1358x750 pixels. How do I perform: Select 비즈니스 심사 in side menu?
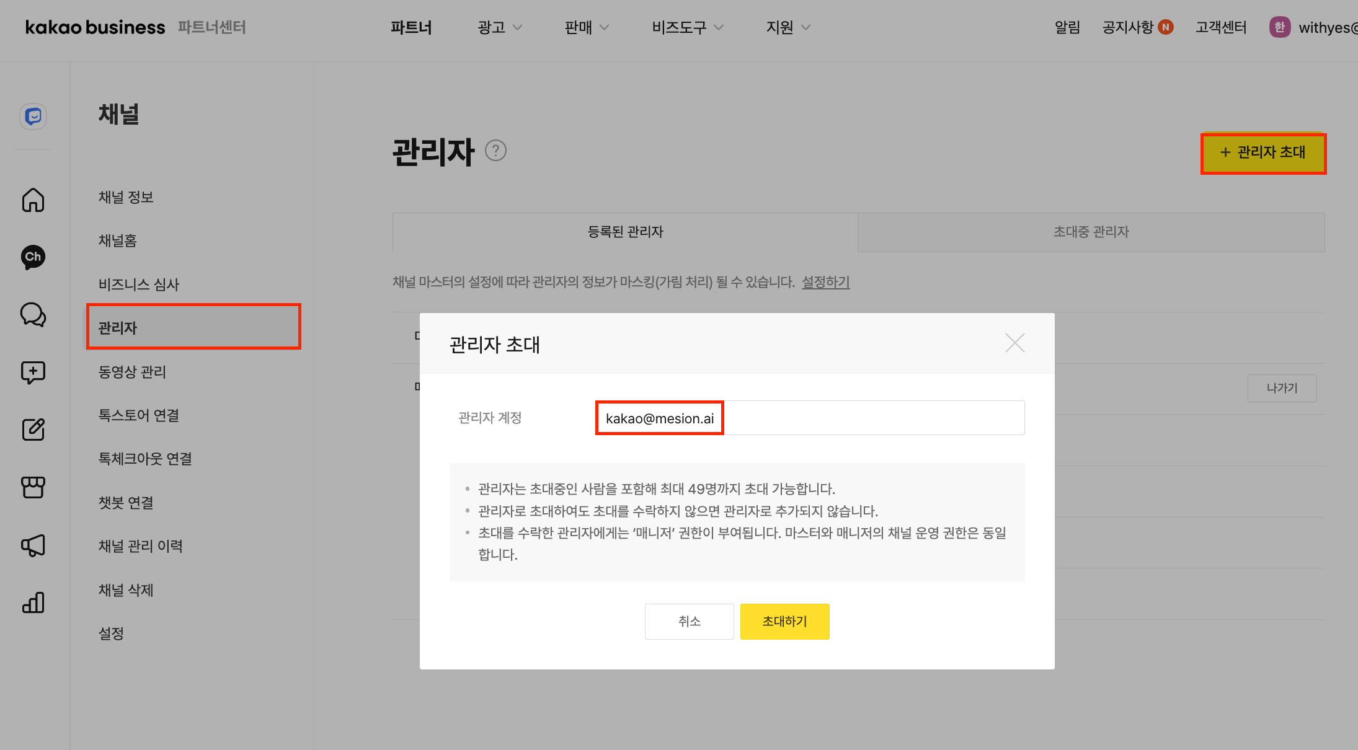[139, 285]
